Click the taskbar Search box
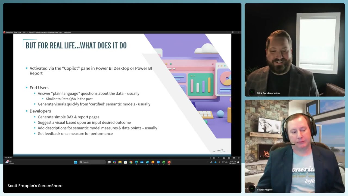Image resolution: width=348 pixels, height=196 pixels. point(92,162)
